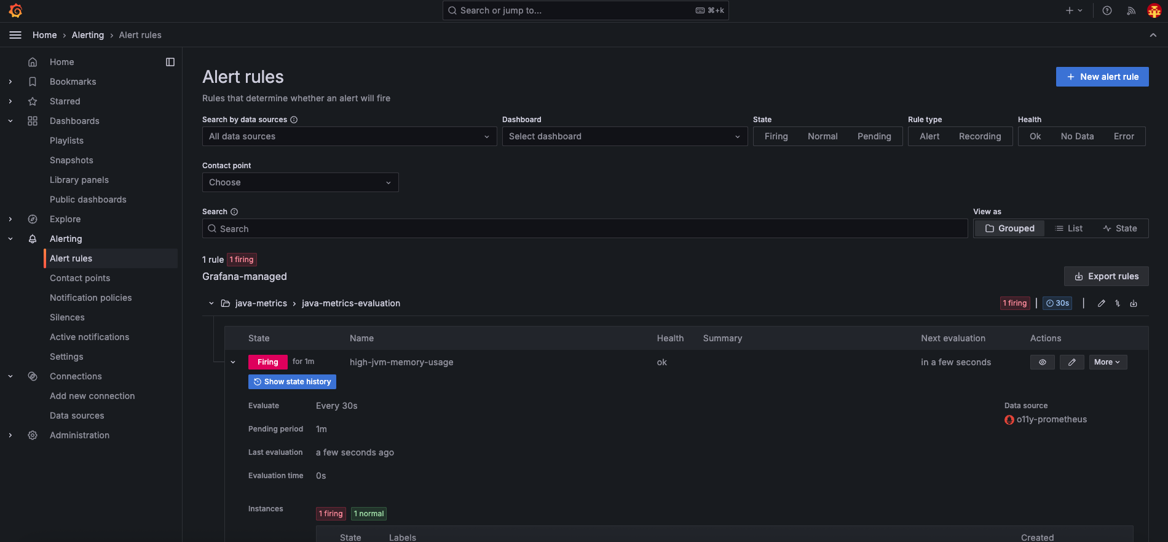Open Data sources in sidebar
Image resolution: width=1168 pixels, height=542 pixels.
(x=77, y=416)
